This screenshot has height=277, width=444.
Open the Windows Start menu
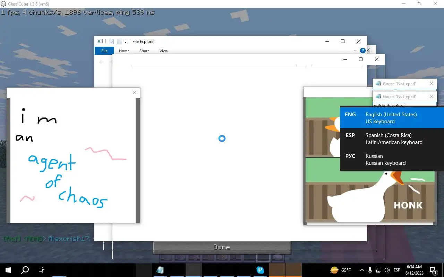click(x=8, y=270)
